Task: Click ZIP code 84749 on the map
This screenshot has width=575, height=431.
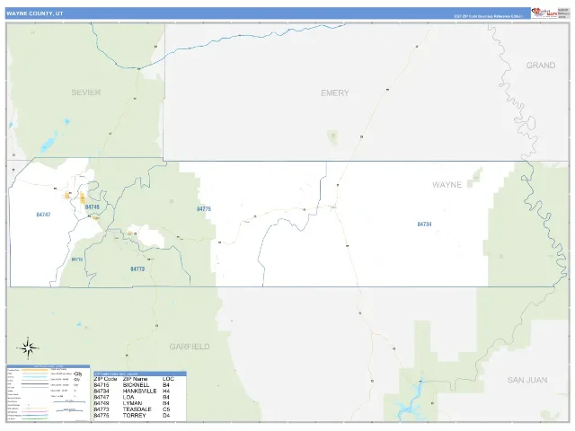Action: [x=92, y=207]
